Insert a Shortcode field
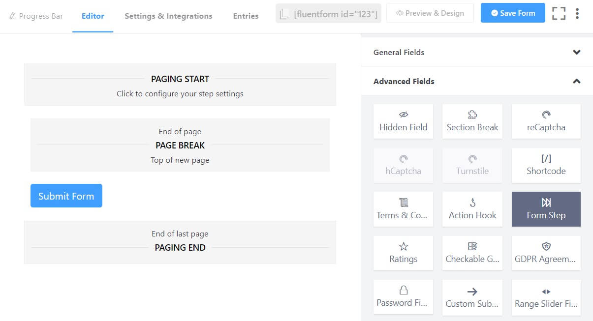Viewport: 593px width, 321px height. [x=546, y=165]
